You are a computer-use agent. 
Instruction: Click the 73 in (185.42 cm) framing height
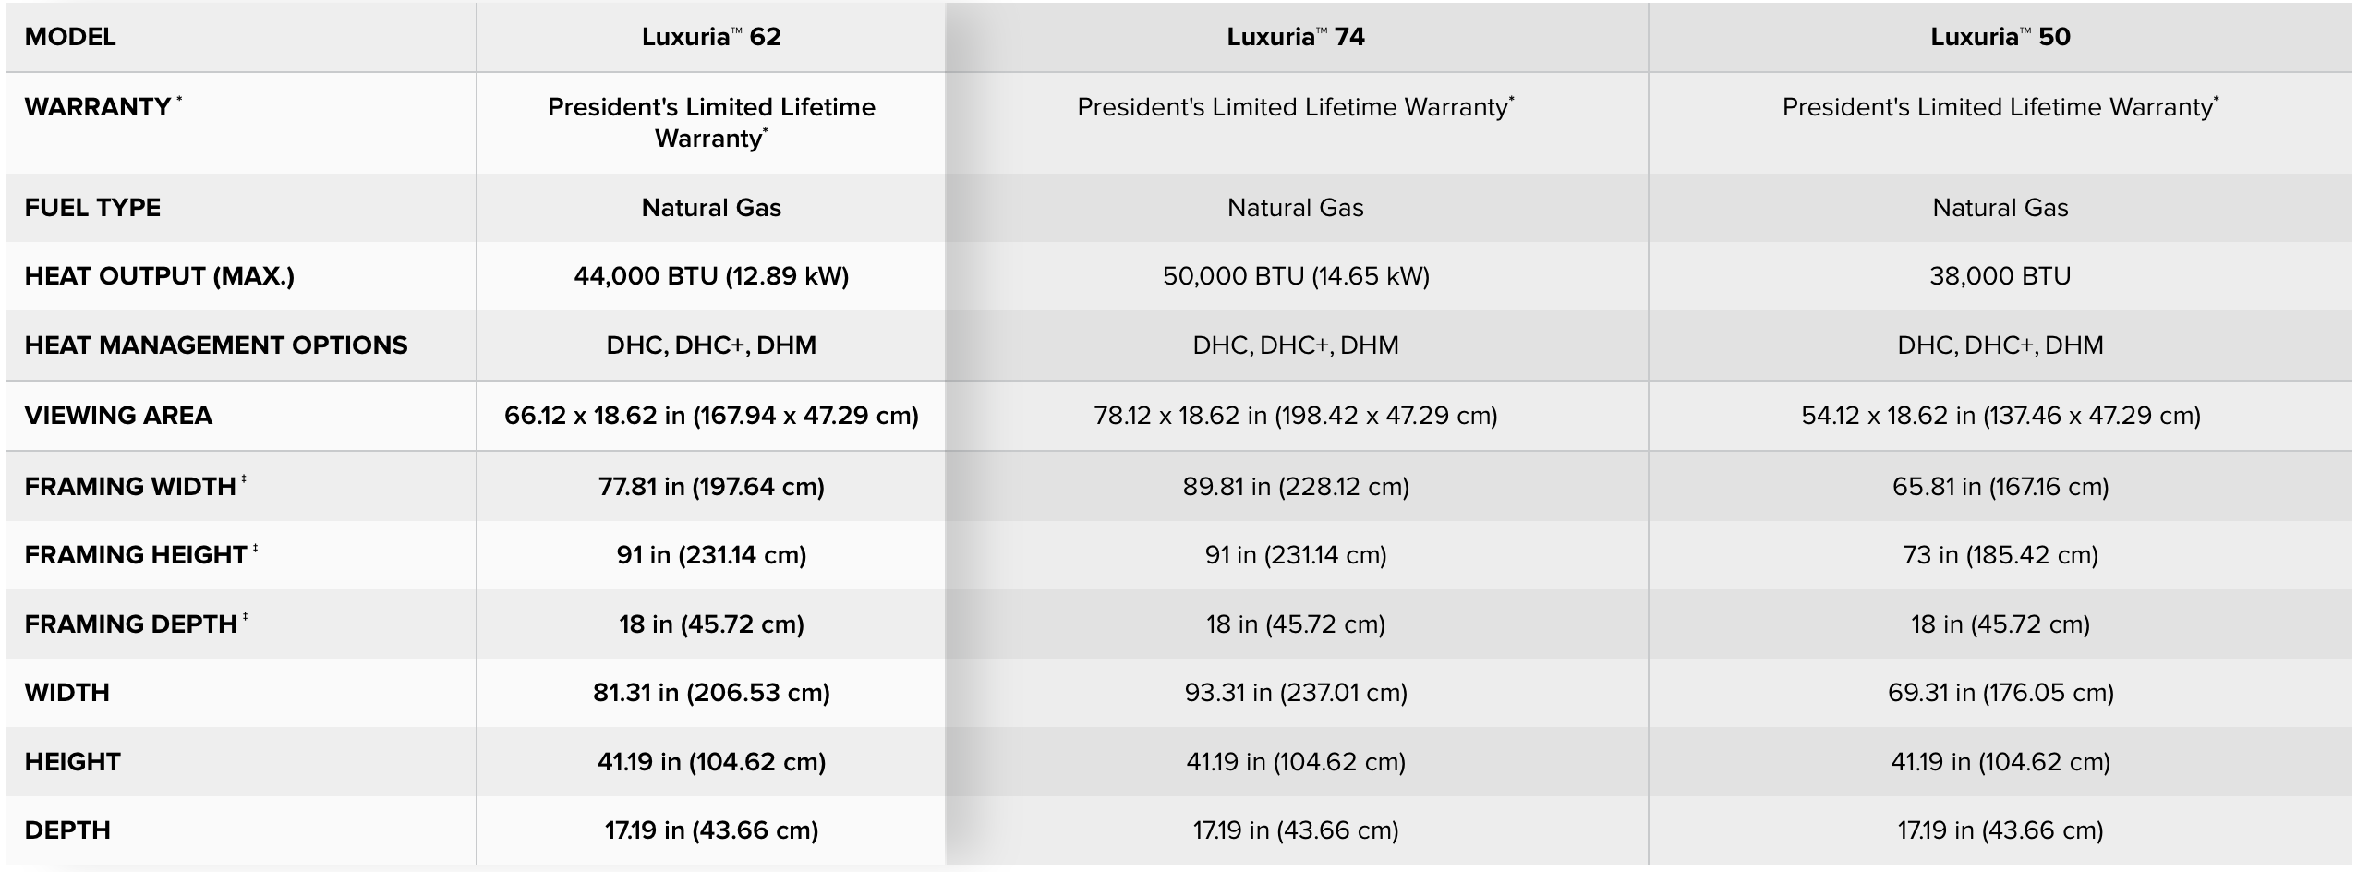2000,555
